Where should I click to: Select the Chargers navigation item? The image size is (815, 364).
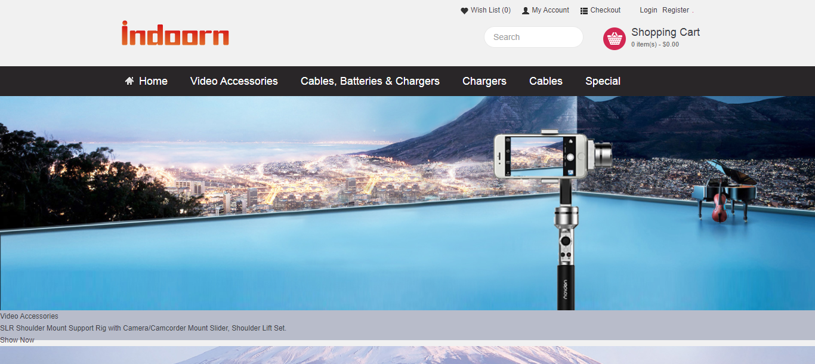(484, 81)
